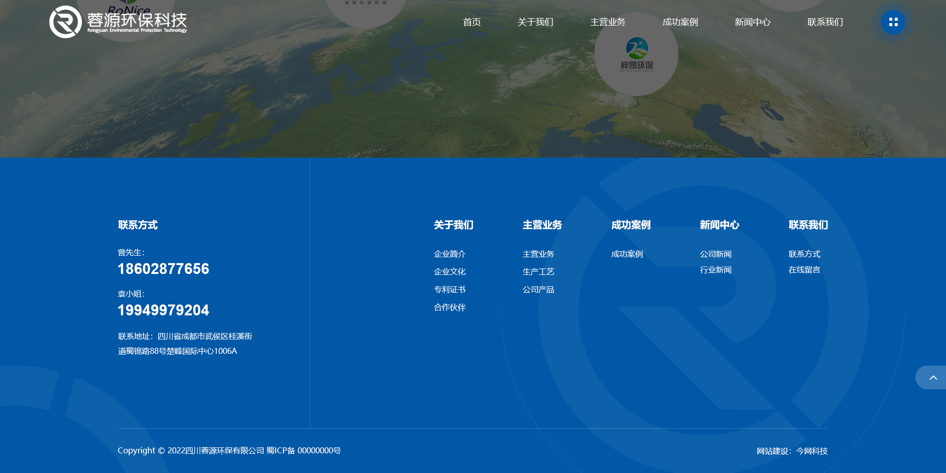
Task: Click the 今网科技 site builder link
Action: (811, 451)
